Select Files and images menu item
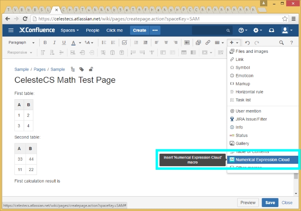The height and width of the screenshot is (211, 301). (262, 51)
